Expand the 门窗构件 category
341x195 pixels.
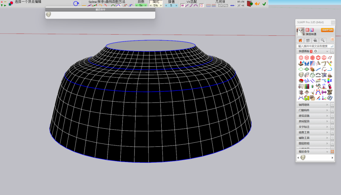313,110
